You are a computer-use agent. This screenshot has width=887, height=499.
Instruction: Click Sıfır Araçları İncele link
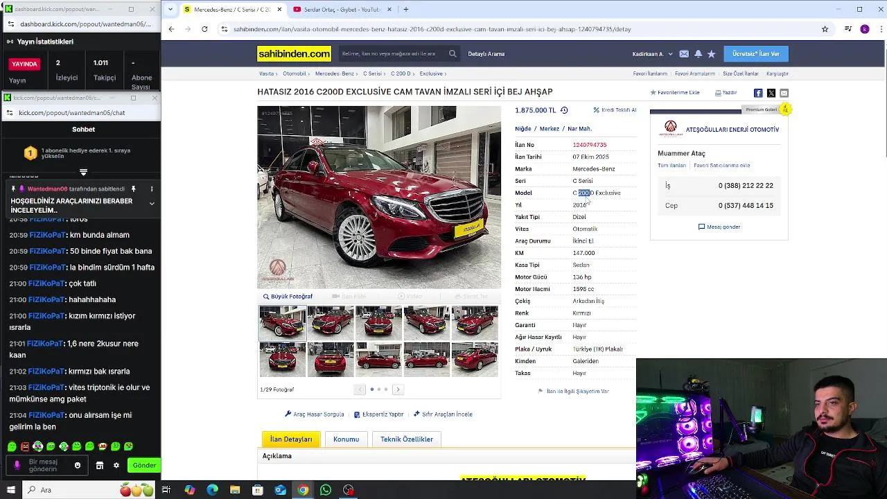pyautogui.click(x=443, y=414)
